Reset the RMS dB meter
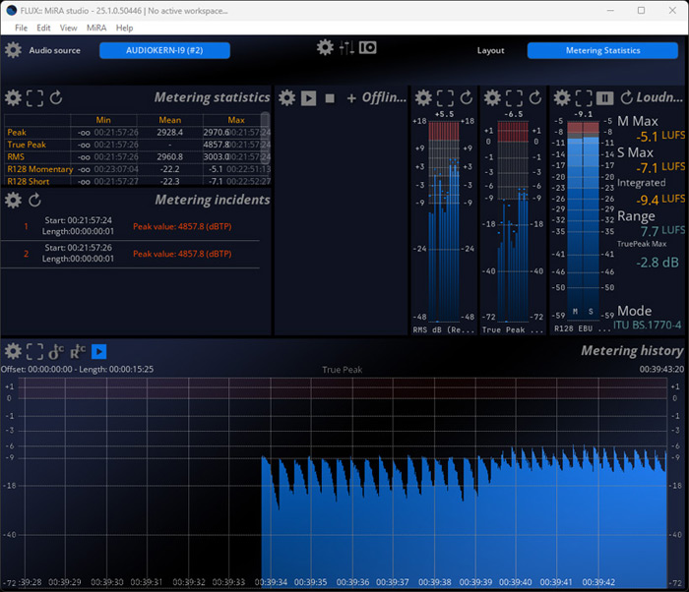689x592 pixels. (x=467, y=97)
